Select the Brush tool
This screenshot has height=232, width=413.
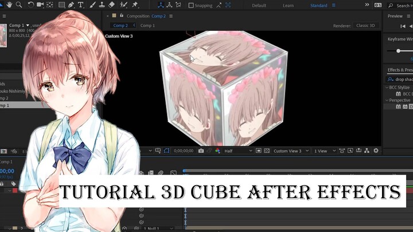click(92, 5)
